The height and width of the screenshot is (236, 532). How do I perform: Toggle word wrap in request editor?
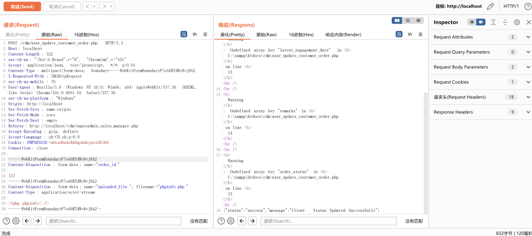pos(184,34)
